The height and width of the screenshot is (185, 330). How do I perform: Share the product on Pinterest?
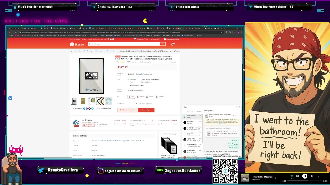point(89,109)
